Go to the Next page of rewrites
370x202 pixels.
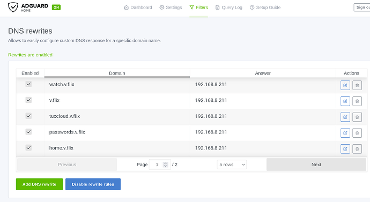pos(316,164)
